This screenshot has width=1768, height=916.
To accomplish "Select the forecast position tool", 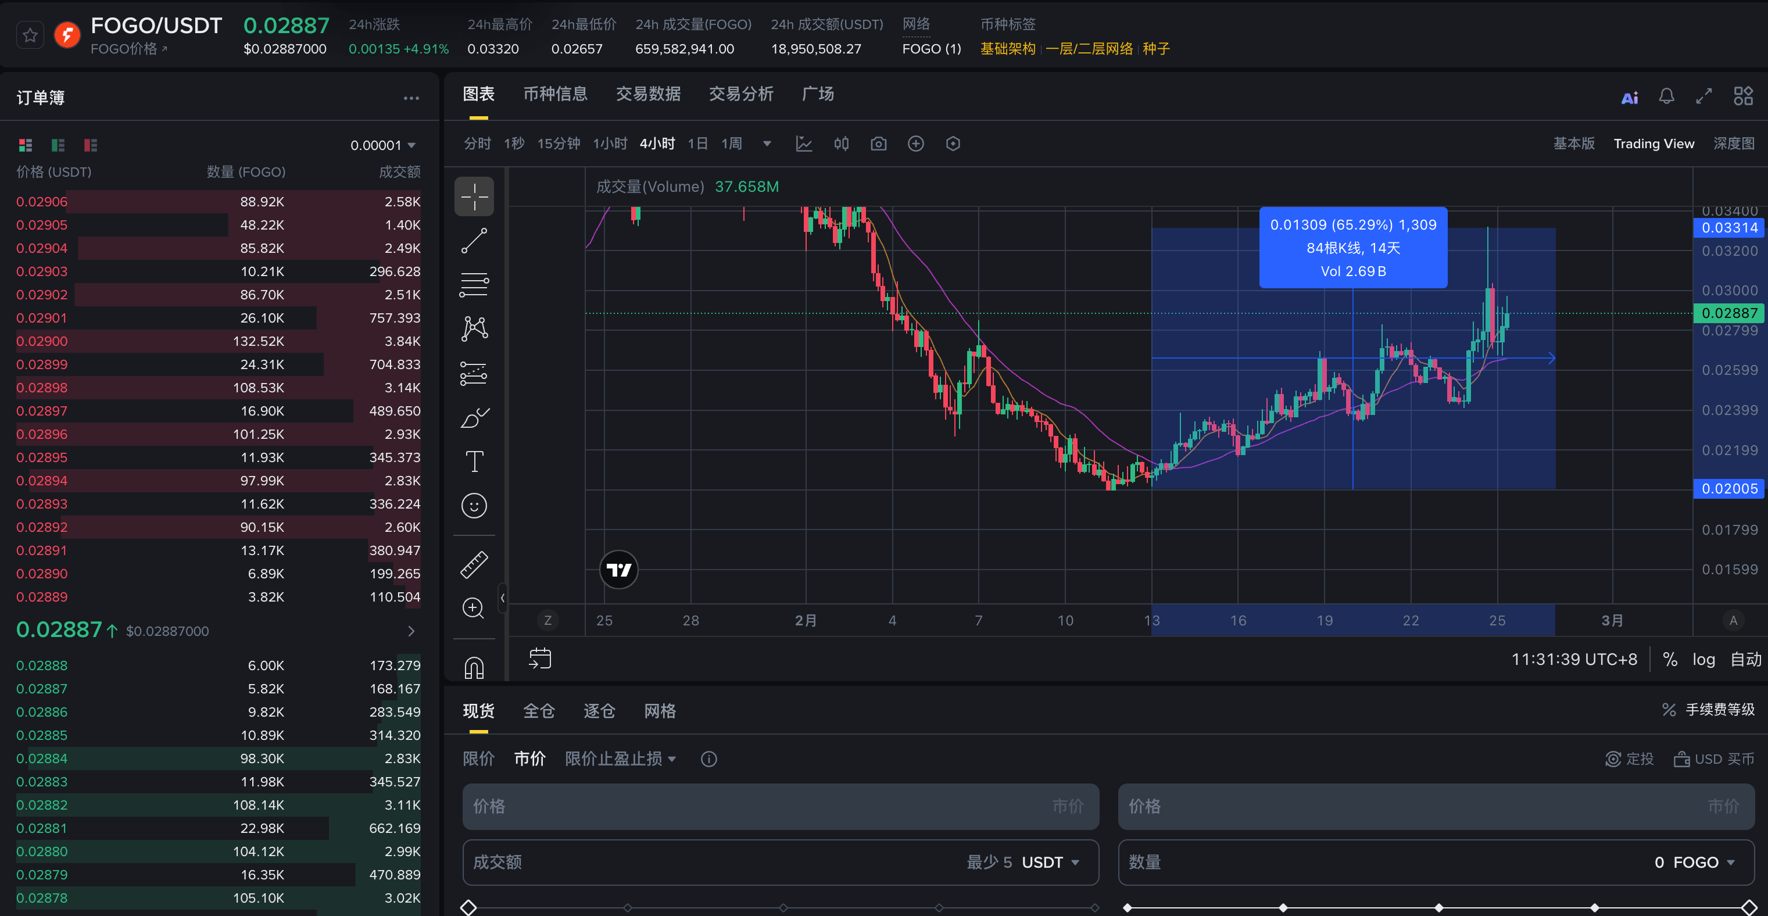I will (x=474, y=373).
